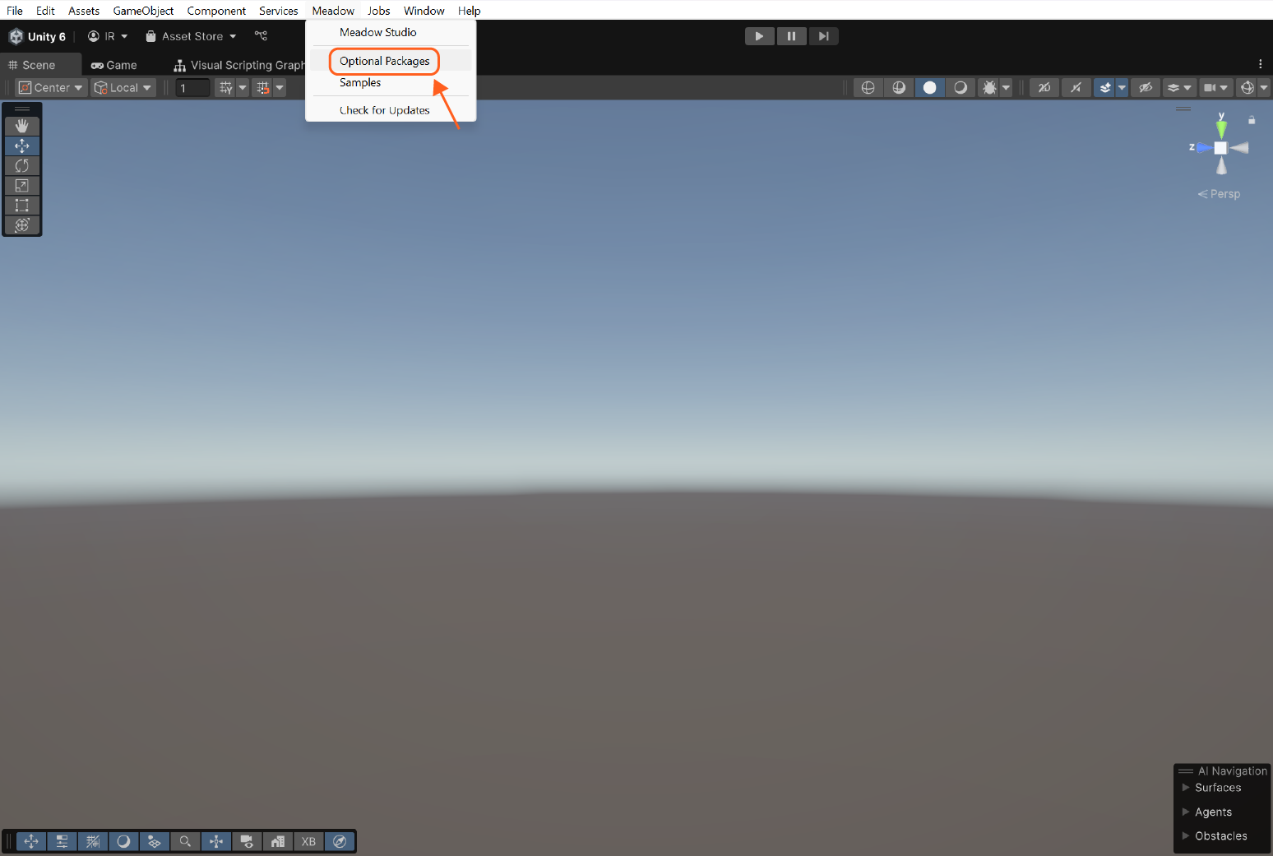Click the wireframe draw mode icon
Image resolution: width=1273 pixels, height=856 pixels.
(x=868, y=88)
